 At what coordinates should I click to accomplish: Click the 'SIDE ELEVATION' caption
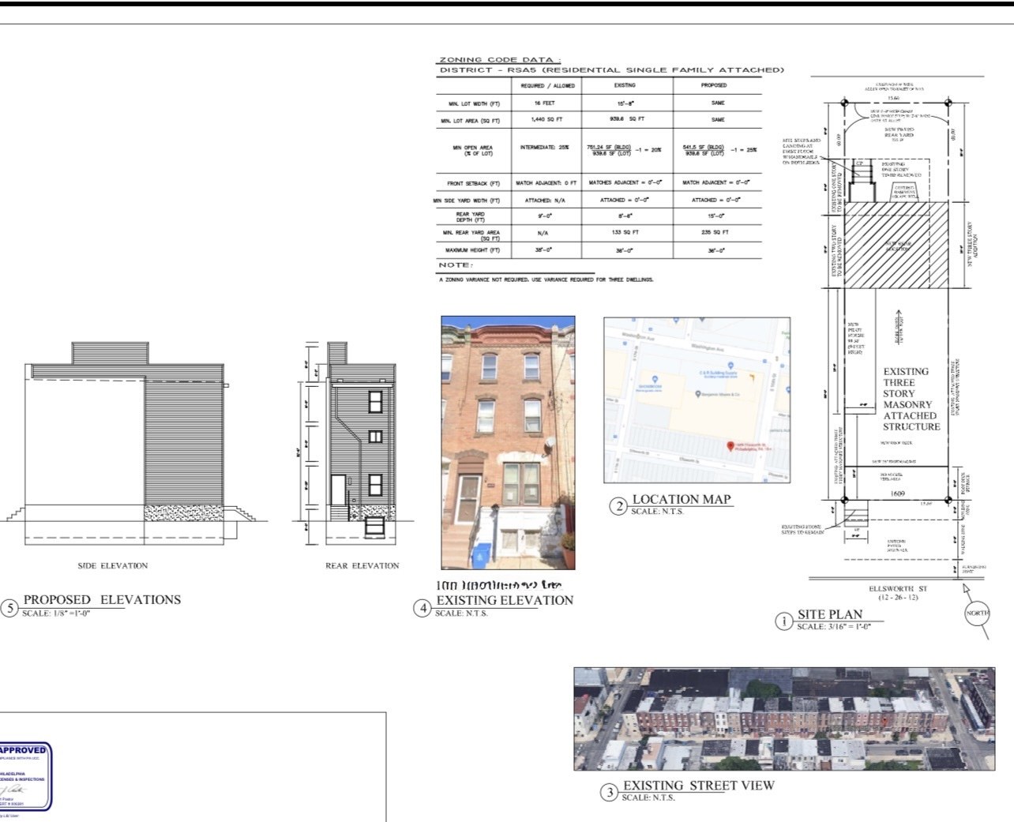[112, 565]
